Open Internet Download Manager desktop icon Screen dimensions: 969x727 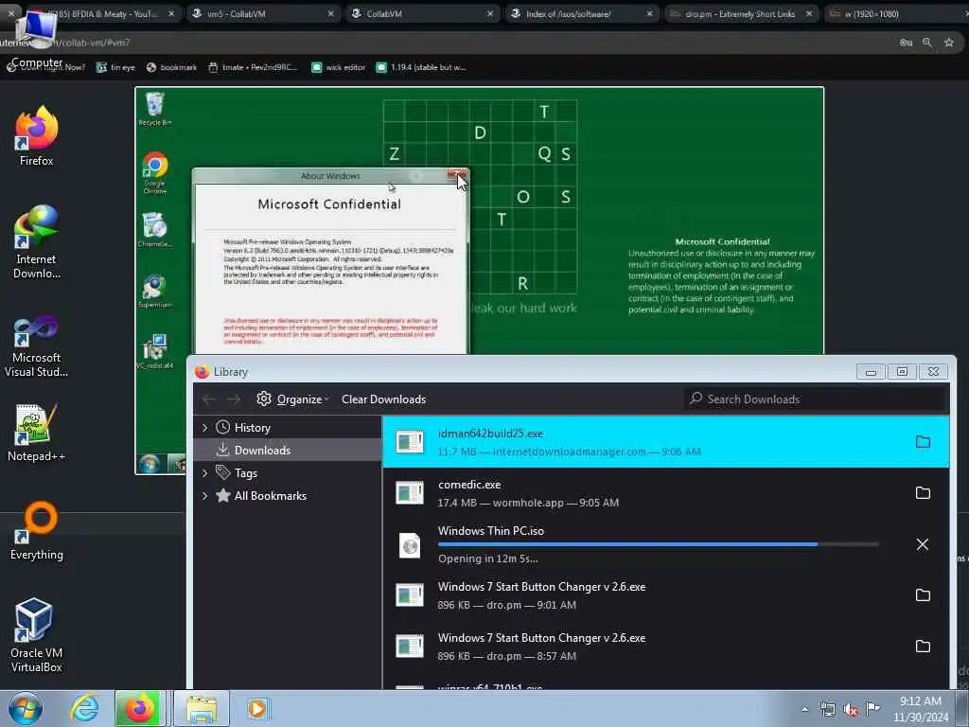pos(37,241)
